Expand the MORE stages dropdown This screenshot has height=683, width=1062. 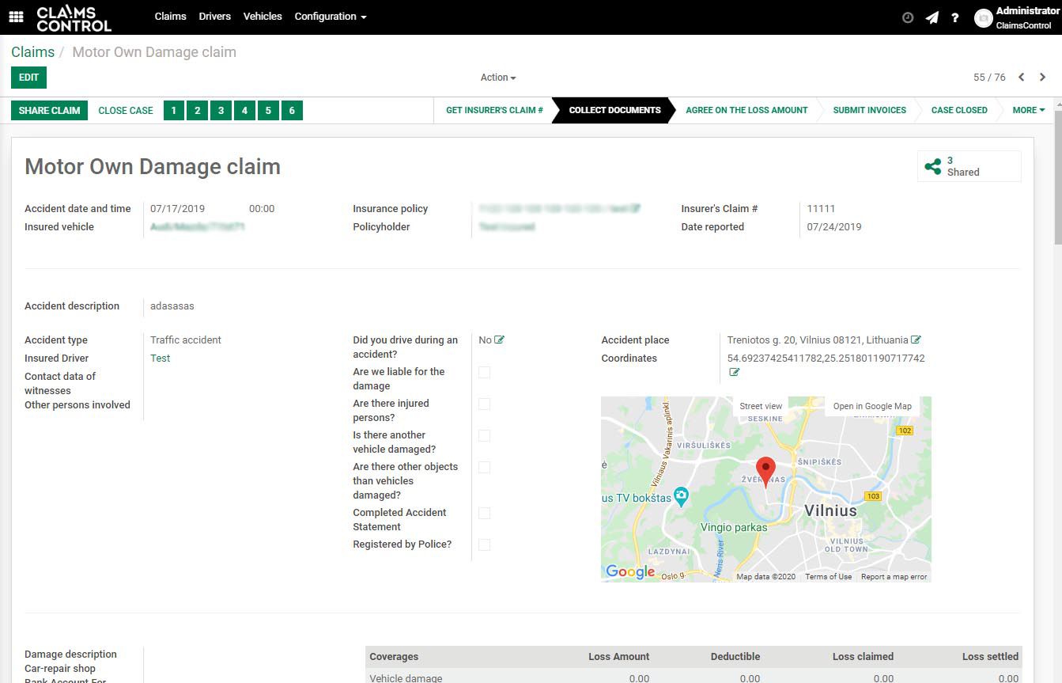pos(1028,110)
